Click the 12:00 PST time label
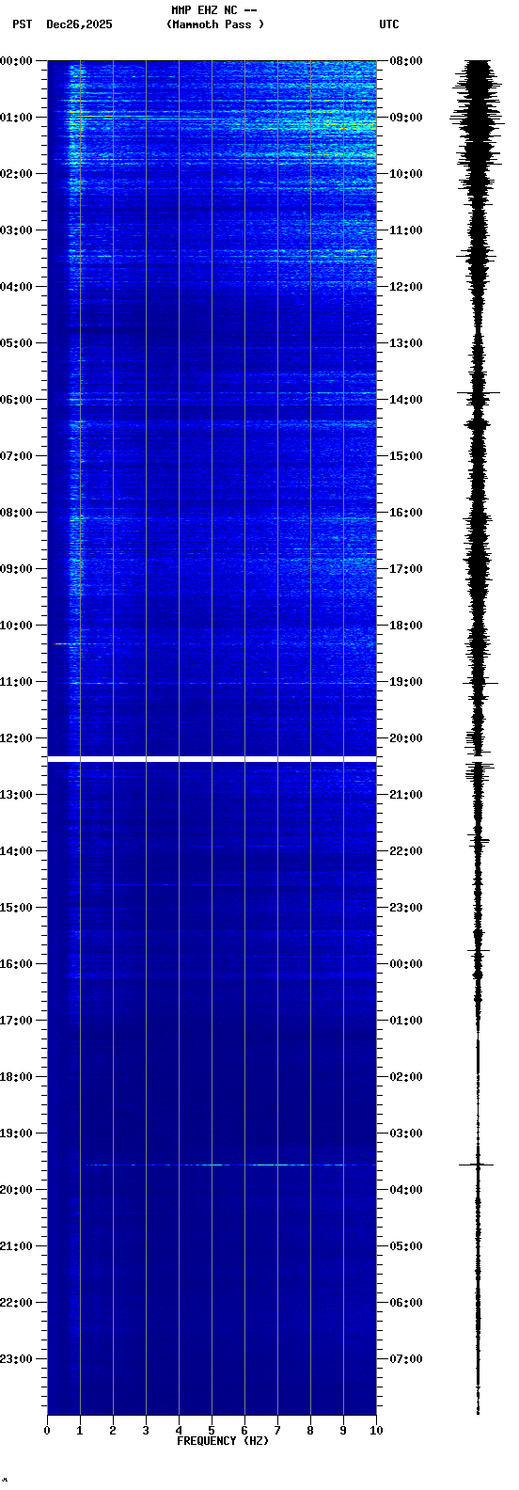Screen dimensions: 519x1490 point(17,738)
